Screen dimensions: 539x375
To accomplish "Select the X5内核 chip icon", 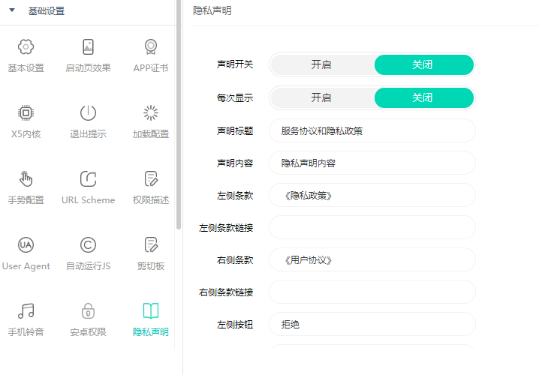I will [26, 112].
